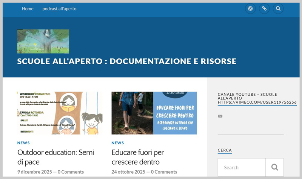This screenshot has height=179, width=302.
Task: Click the chain link icon in header
Action: click(264, 9)
